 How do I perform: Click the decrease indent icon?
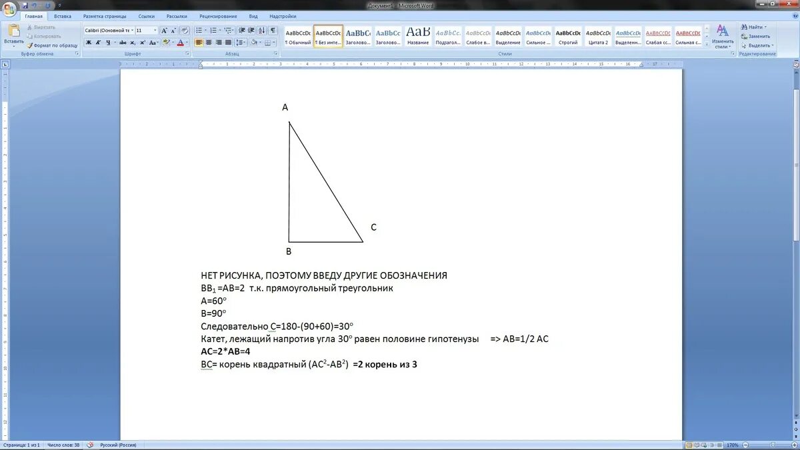241,30
